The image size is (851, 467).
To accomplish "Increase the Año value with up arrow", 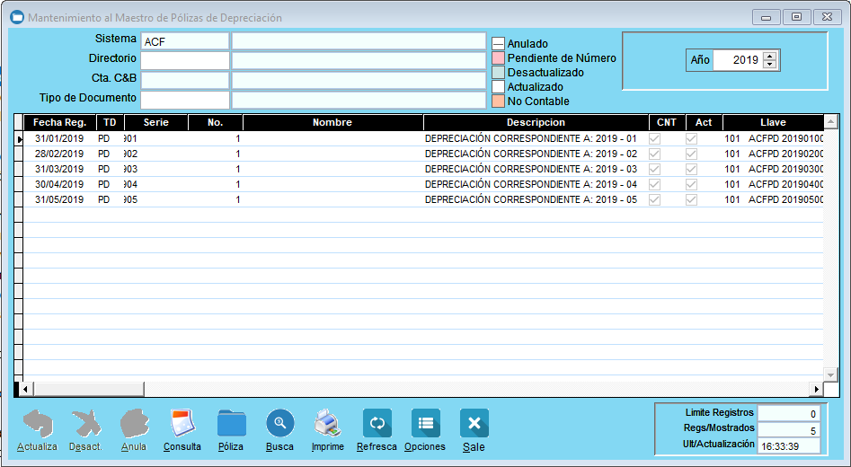I will 770,56.
